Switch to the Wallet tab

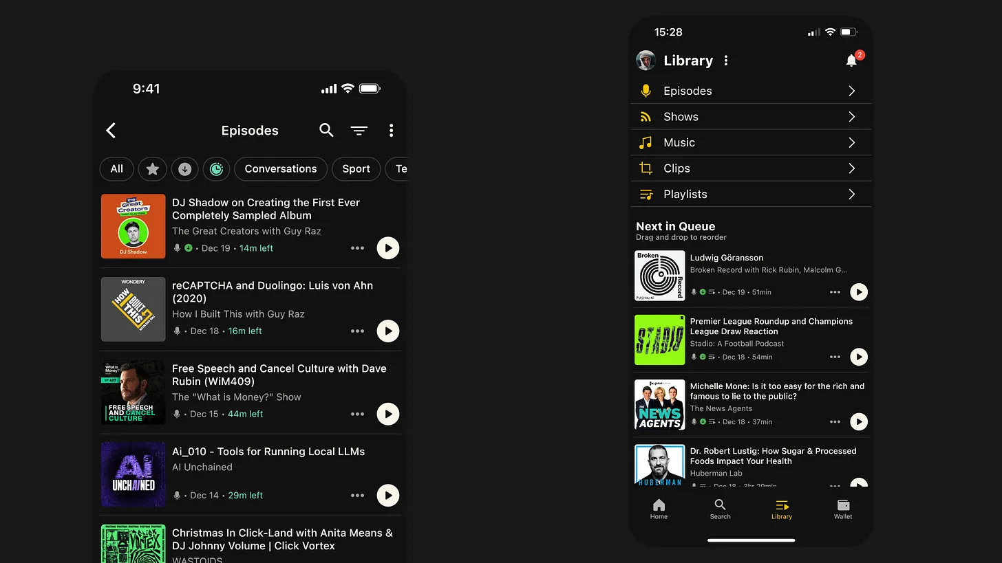point(843,509)
